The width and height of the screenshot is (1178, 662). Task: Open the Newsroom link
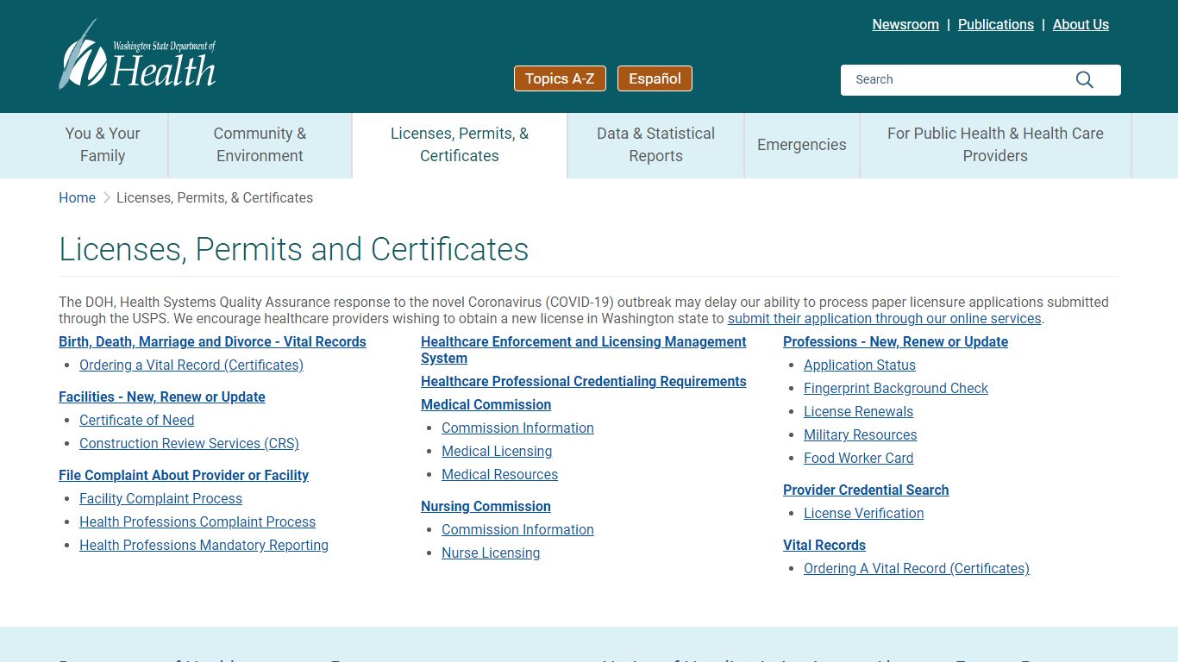coord(905,24)
